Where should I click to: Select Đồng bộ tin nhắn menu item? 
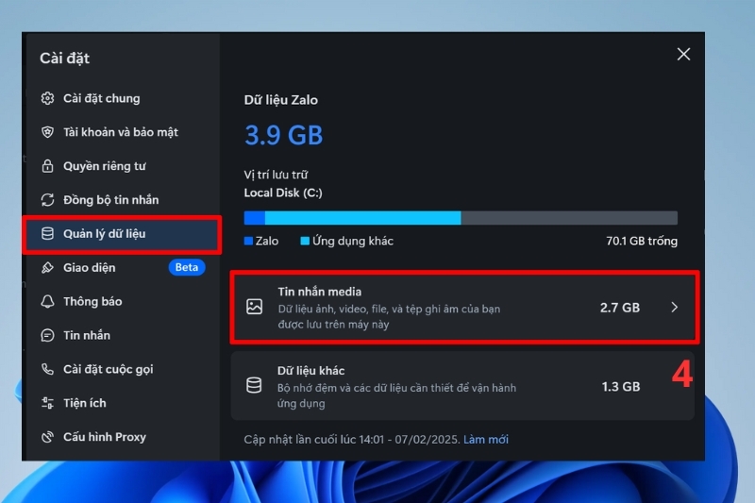(122, 200)
